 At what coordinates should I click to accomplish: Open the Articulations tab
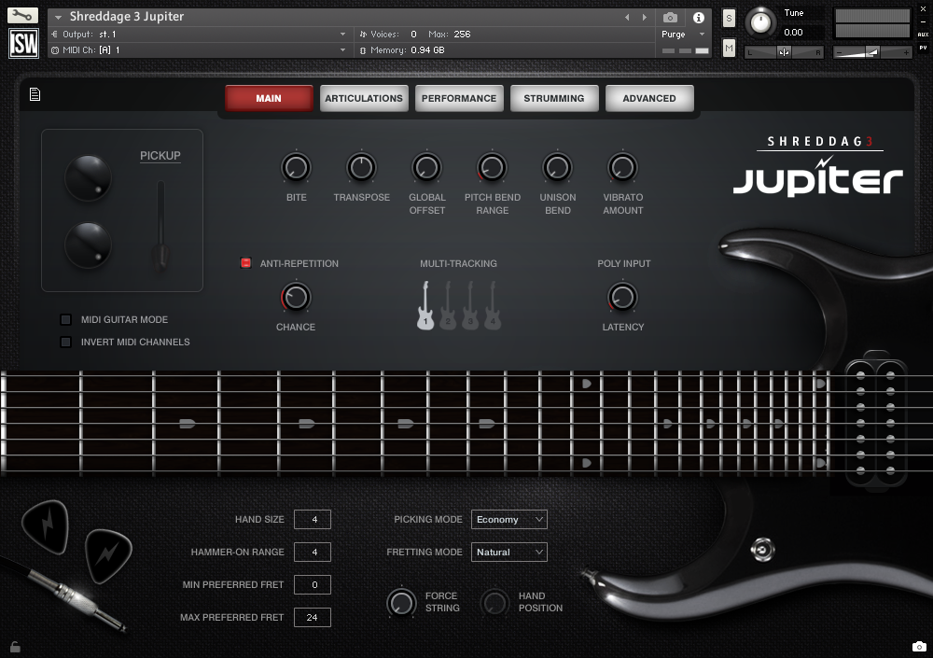click(364, 97)
